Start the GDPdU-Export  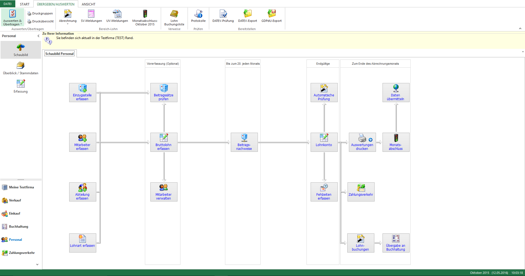coord(271,14)
